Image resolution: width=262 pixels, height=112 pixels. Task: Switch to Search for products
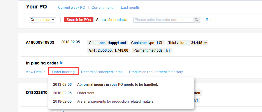click(112, 20)
